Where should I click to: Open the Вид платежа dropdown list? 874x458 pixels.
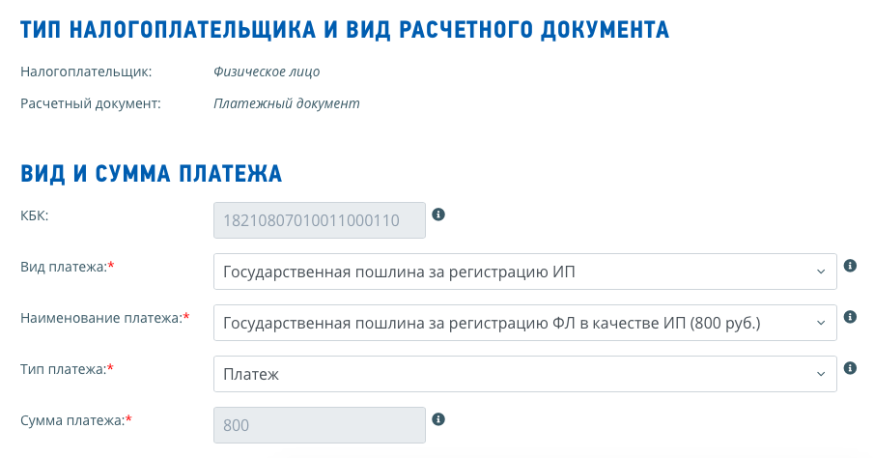(525, 272)
